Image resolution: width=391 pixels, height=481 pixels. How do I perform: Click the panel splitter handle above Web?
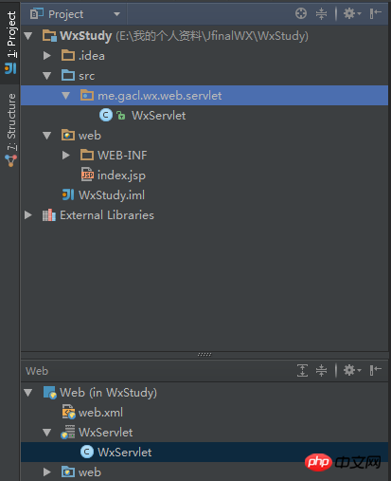[x=204, y=355]
